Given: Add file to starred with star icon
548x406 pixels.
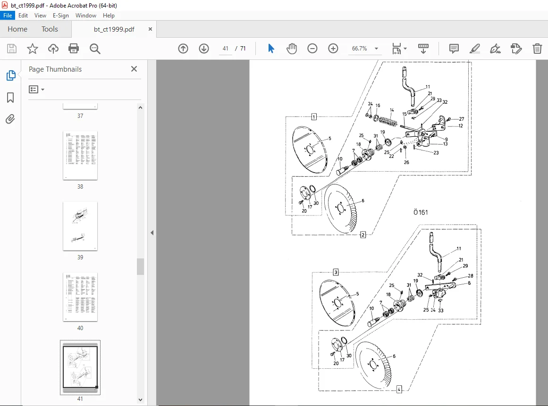Looking at the screenshot, I should (x=33, y=49).
